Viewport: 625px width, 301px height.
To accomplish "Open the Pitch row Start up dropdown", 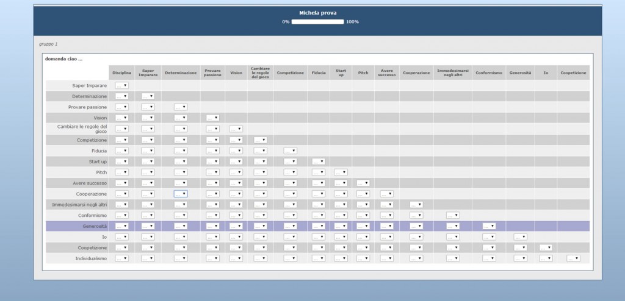I will (341, 172).
